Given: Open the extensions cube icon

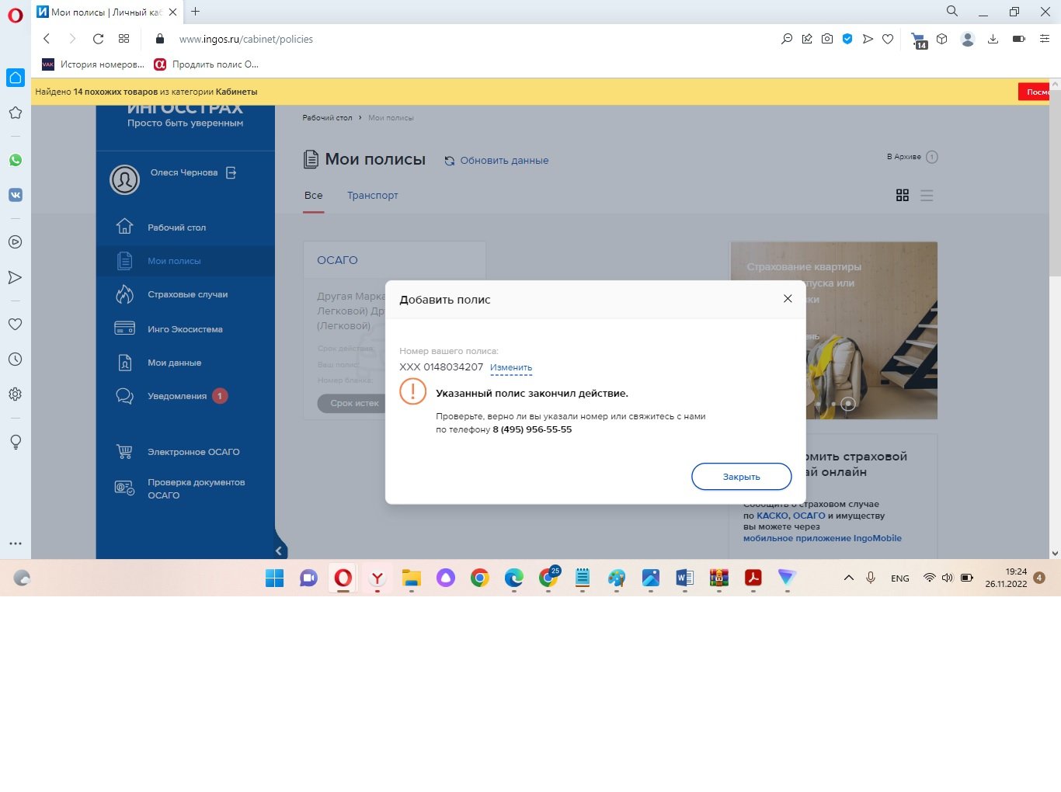Looking at the screenshot, I should (941, 39).
